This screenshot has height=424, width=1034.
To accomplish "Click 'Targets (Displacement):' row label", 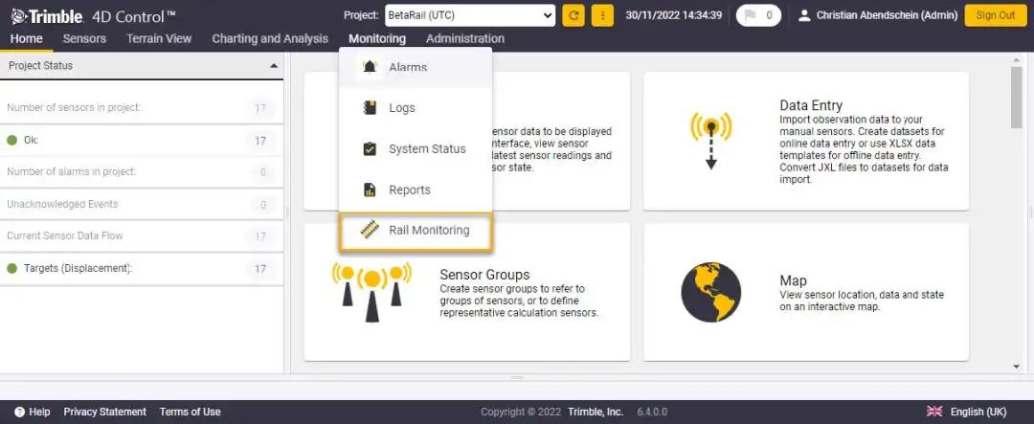I will point(78,268).
